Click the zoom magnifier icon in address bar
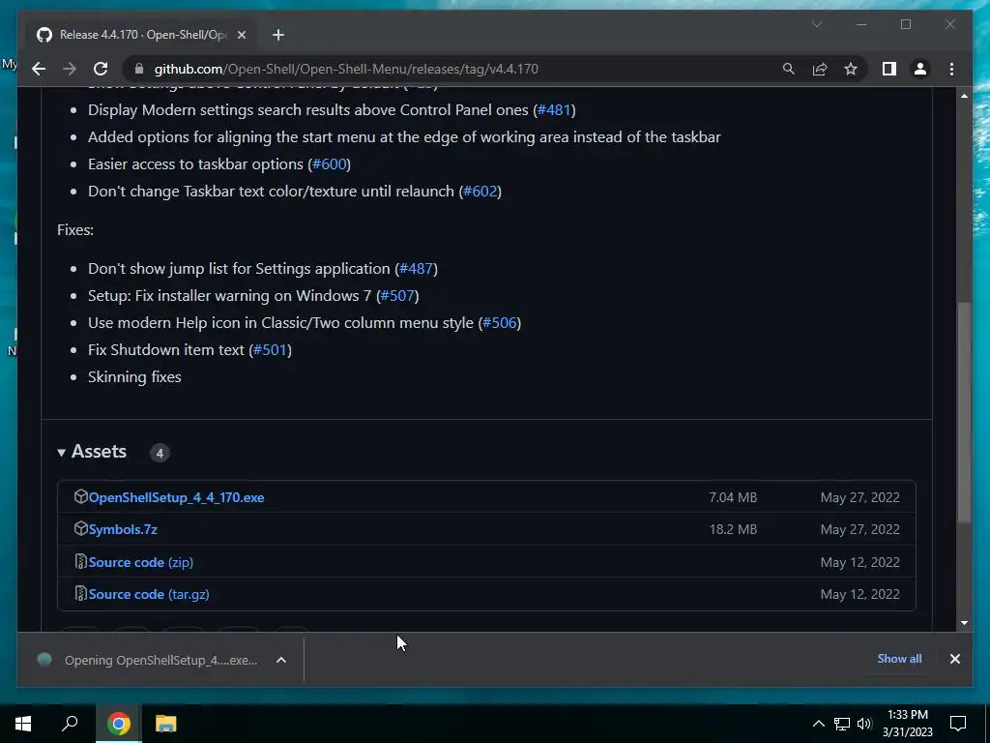The height and width of the screenshot is (743, 990). (x=789, y=69)
